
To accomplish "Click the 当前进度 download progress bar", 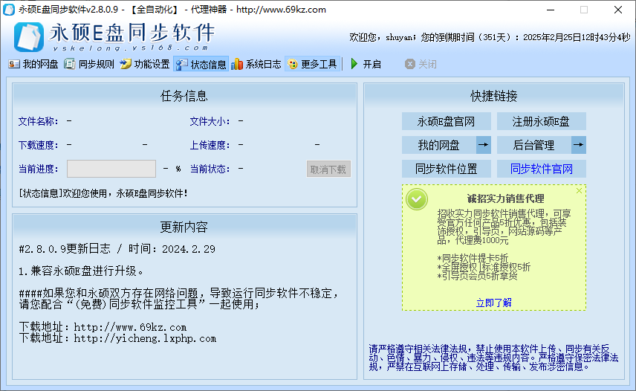I will 111,169.
